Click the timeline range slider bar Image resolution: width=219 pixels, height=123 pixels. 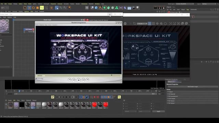point(85,94)
